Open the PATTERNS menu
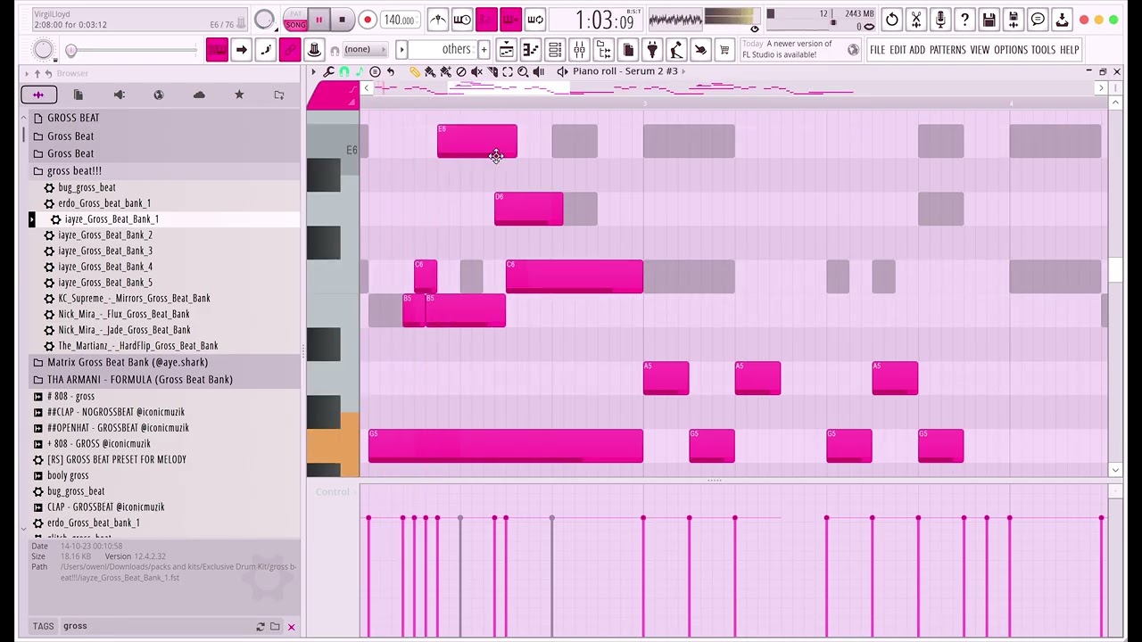 pyautogui.click(x=948, y=50)
